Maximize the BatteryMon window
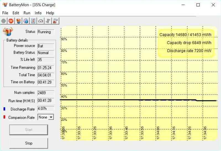This screenshot has width=221, height=151. tap(198, 5)
